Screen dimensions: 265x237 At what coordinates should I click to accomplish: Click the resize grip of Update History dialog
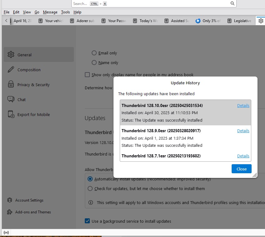pos(255,175)
